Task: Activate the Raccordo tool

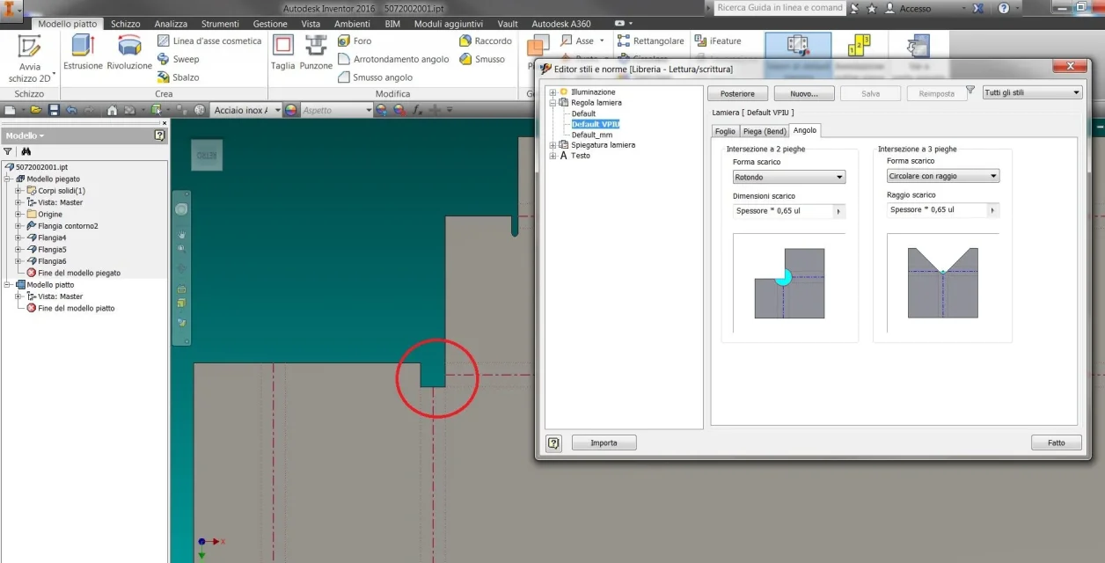Action: 486,41
